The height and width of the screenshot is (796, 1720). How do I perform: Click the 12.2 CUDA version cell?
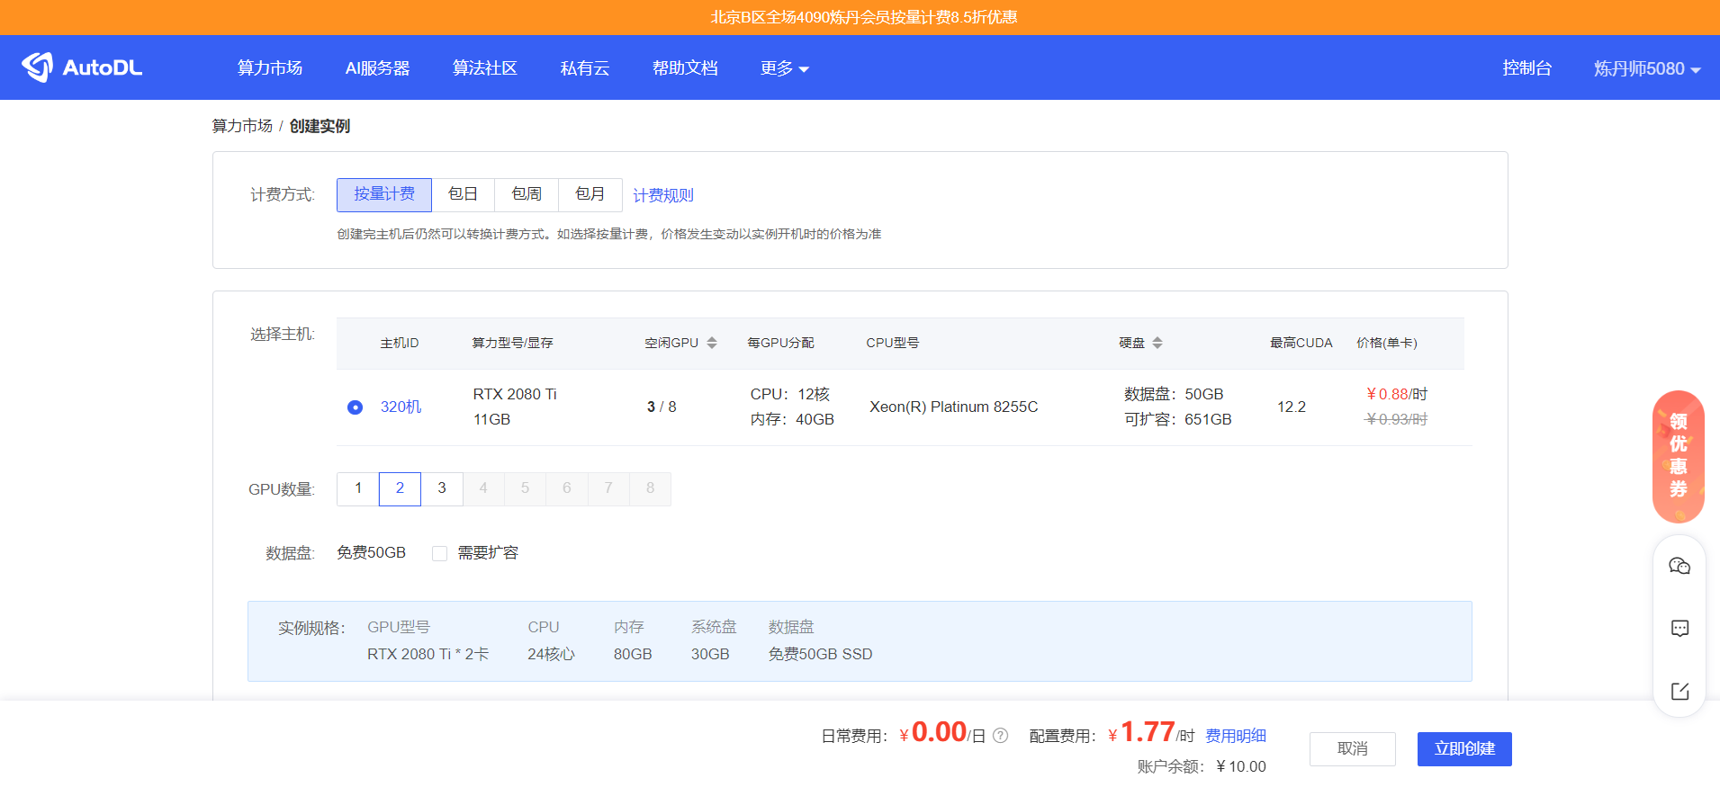point(1292,407)
